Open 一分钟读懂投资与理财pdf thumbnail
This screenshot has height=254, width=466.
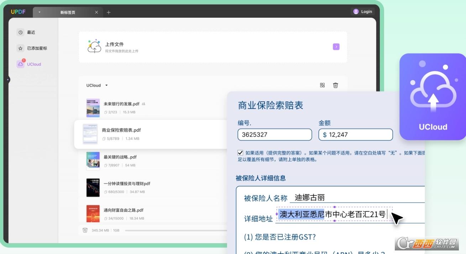(93, 188)
